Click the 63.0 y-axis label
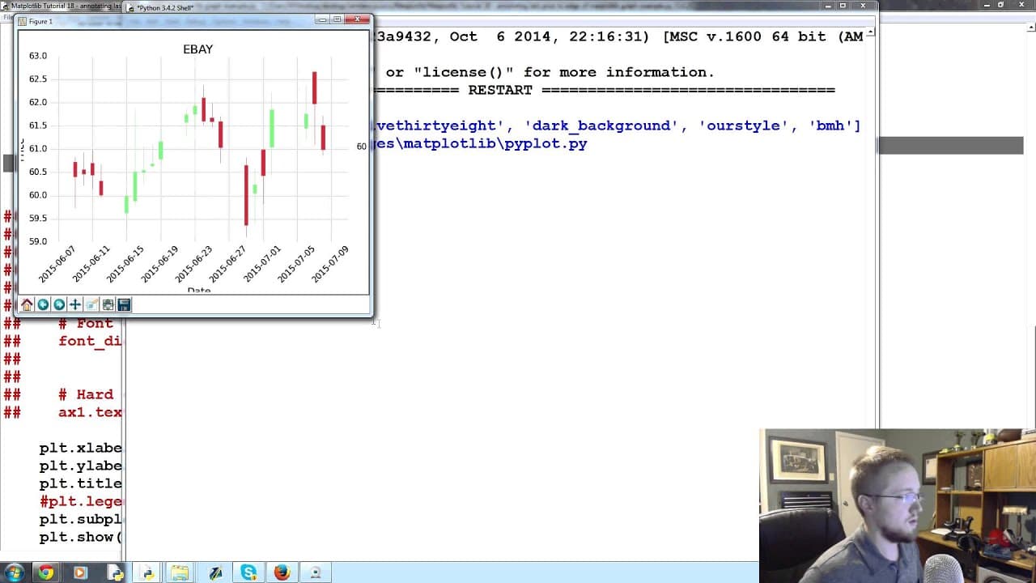The height and width of the screenshot is (583, 1036). click(x=38, y=56)
